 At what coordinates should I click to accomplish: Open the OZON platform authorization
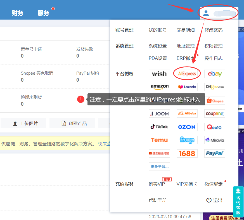pyautogui.click(x=187, y=127)
